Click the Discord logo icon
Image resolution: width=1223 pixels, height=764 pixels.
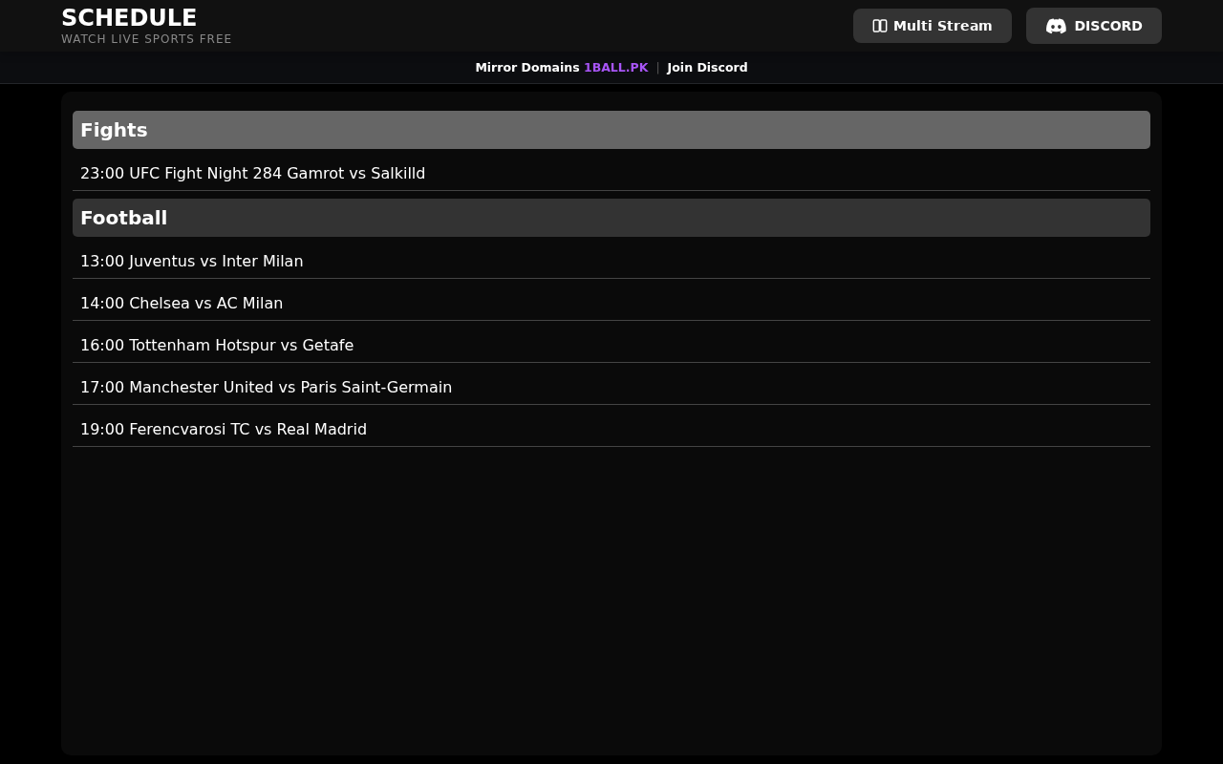(x=1056, y=26)
